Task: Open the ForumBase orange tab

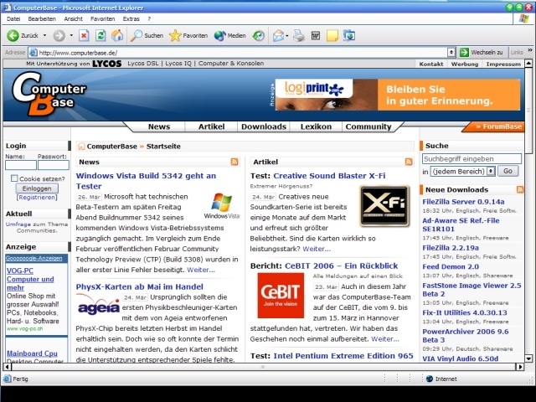Action: coord(495,126)
